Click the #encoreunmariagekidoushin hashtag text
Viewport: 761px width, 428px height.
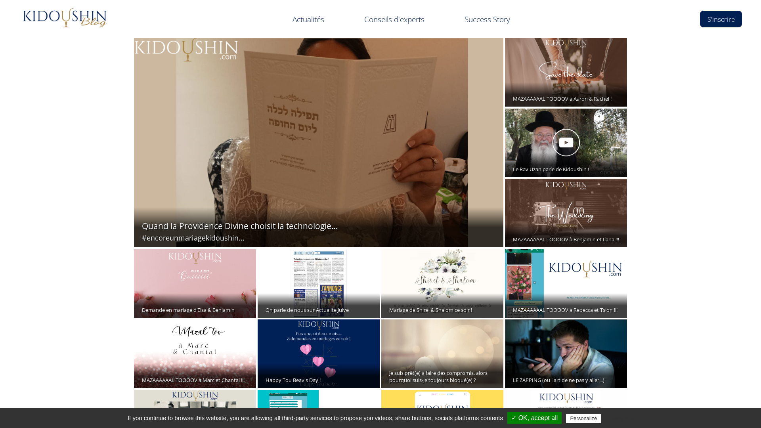click(x=193, y=238)
